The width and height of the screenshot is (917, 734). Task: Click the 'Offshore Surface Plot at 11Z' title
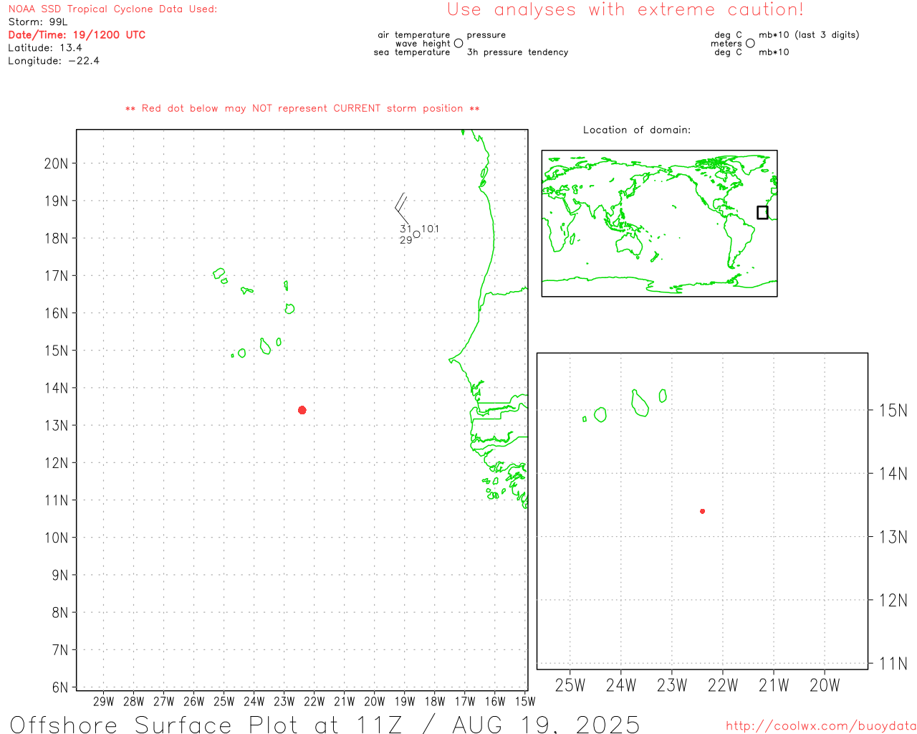206,724
